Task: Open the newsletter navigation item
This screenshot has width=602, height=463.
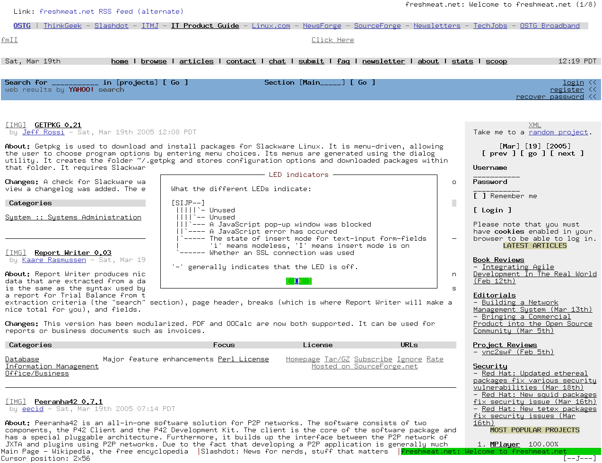Action: 384,61
